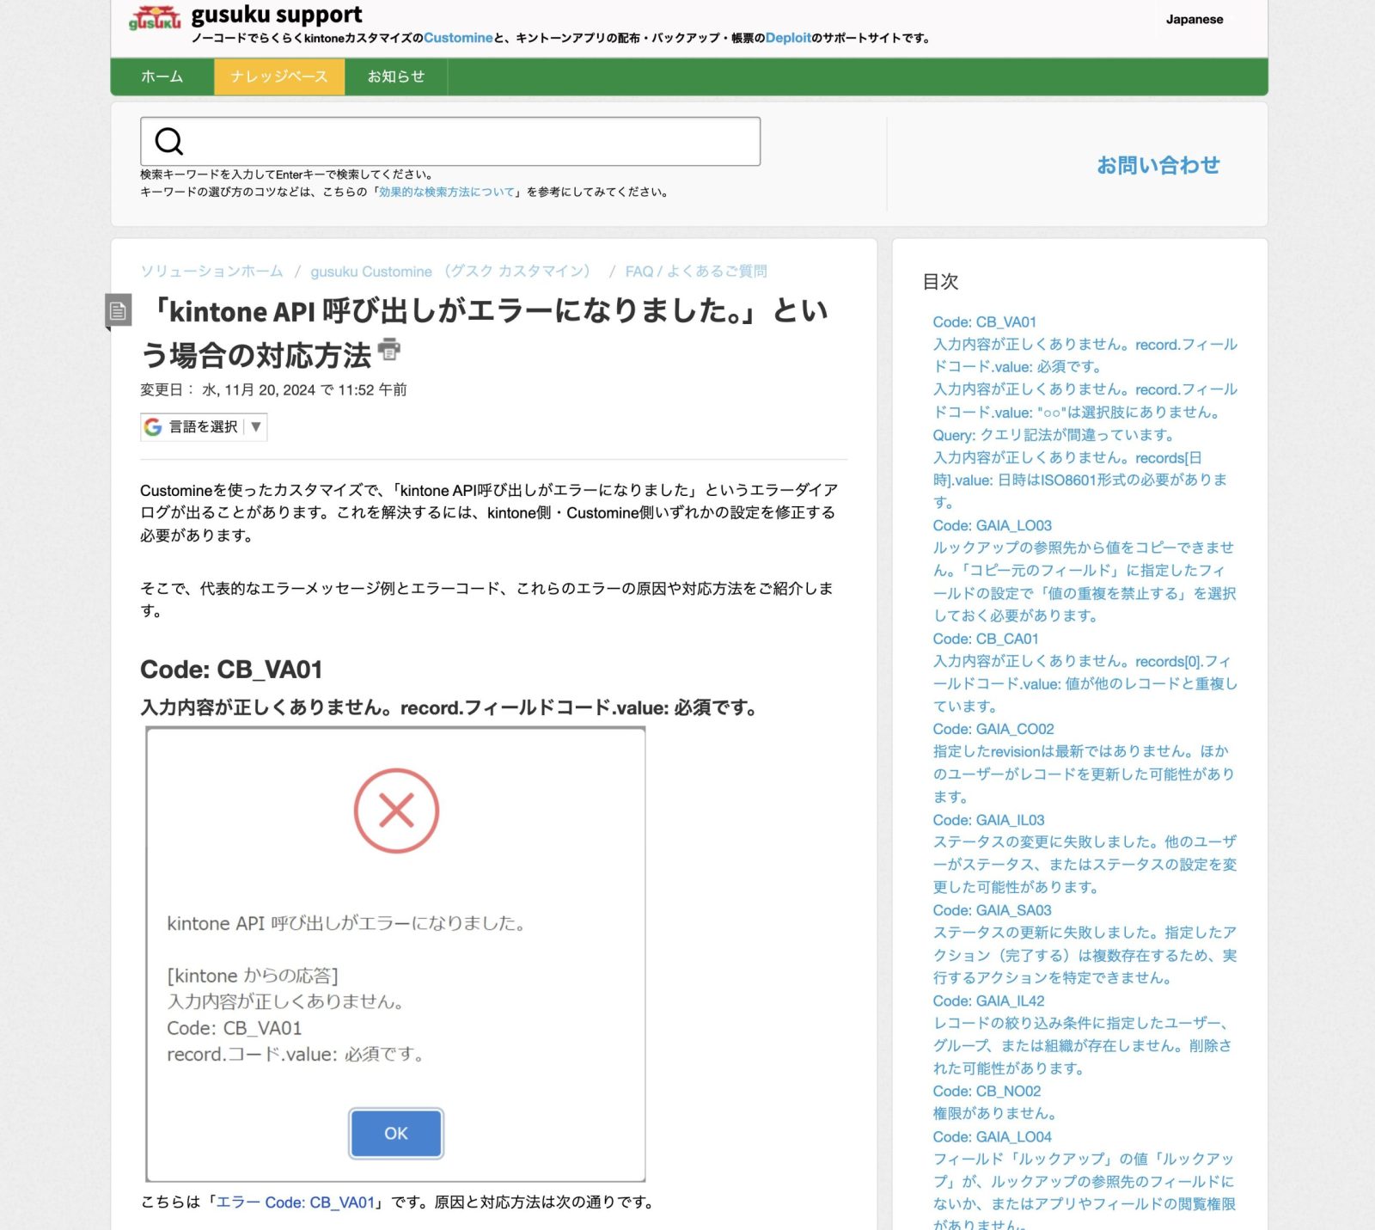Jump to Code: GAIA_IL03 in contents
This screenshot has height=1230, width=1375.
tap(989, 820)
